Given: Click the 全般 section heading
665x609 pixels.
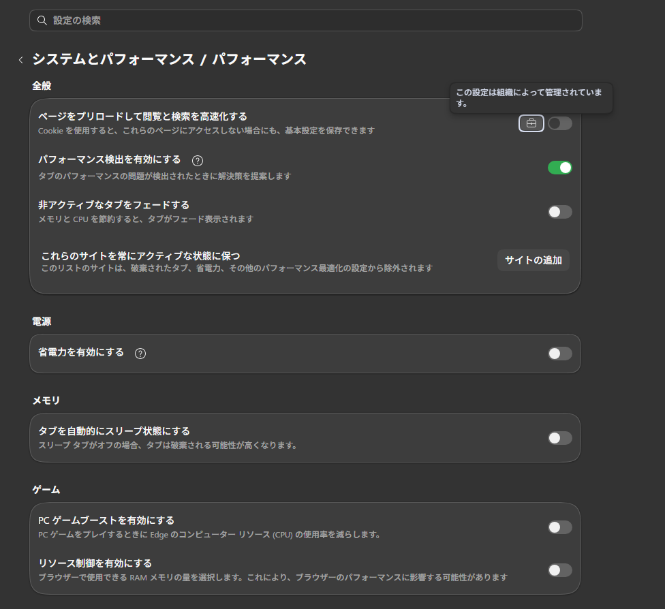Looking at the screenshot, I should [42, 86].
